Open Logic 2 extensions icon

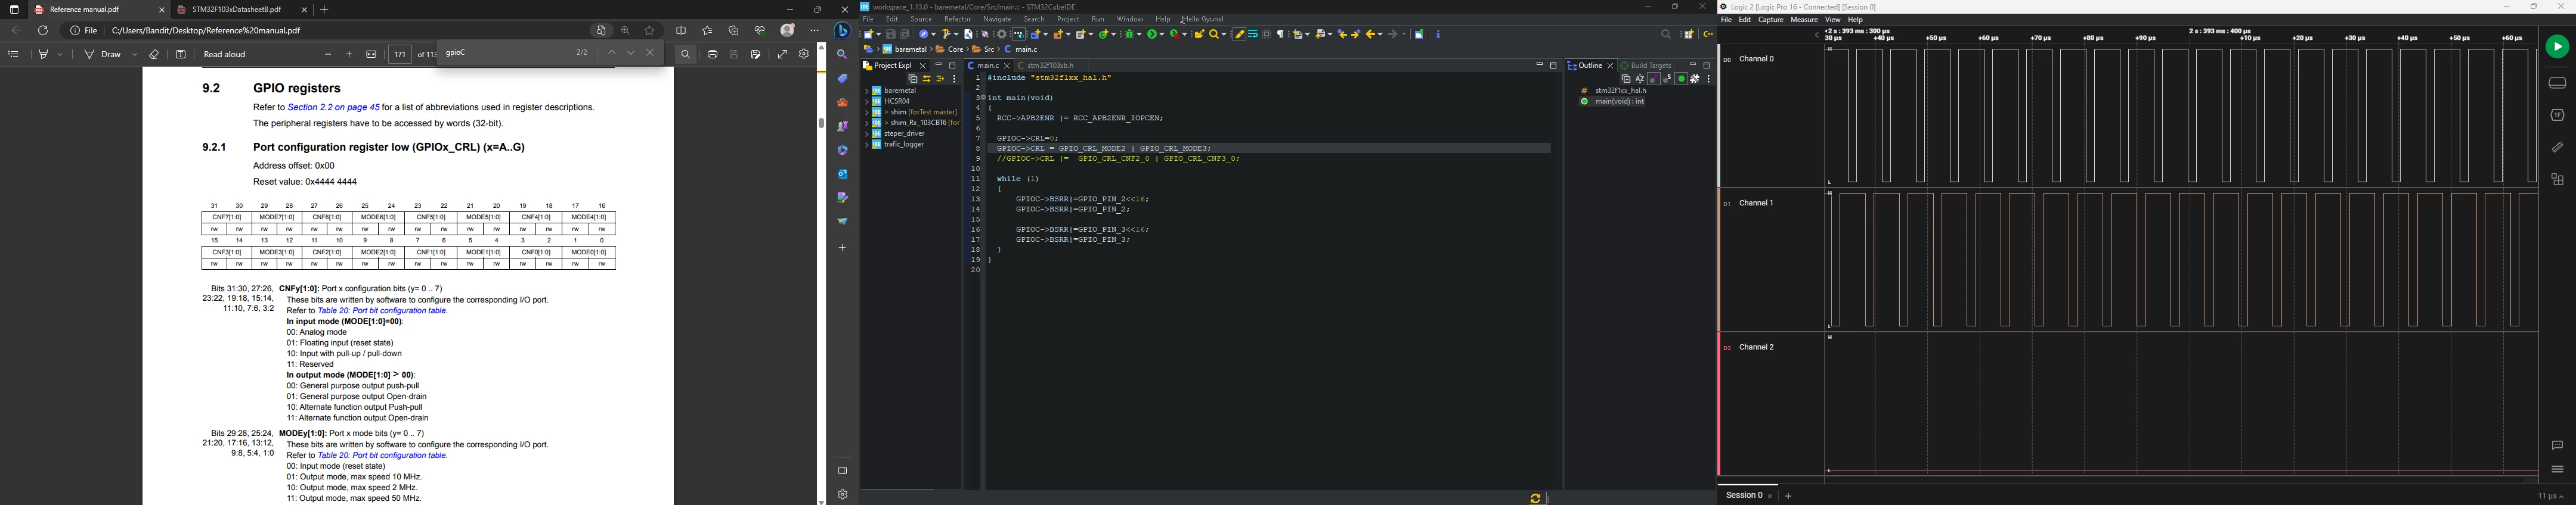[x=2557, y=180]
